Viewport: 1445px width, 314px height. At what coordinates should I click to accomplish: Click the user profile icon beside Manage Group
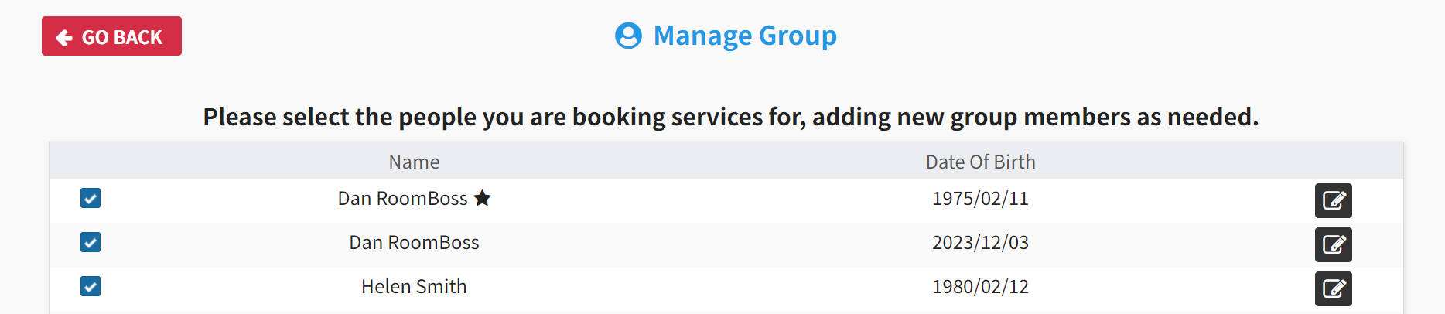point(628,36)
